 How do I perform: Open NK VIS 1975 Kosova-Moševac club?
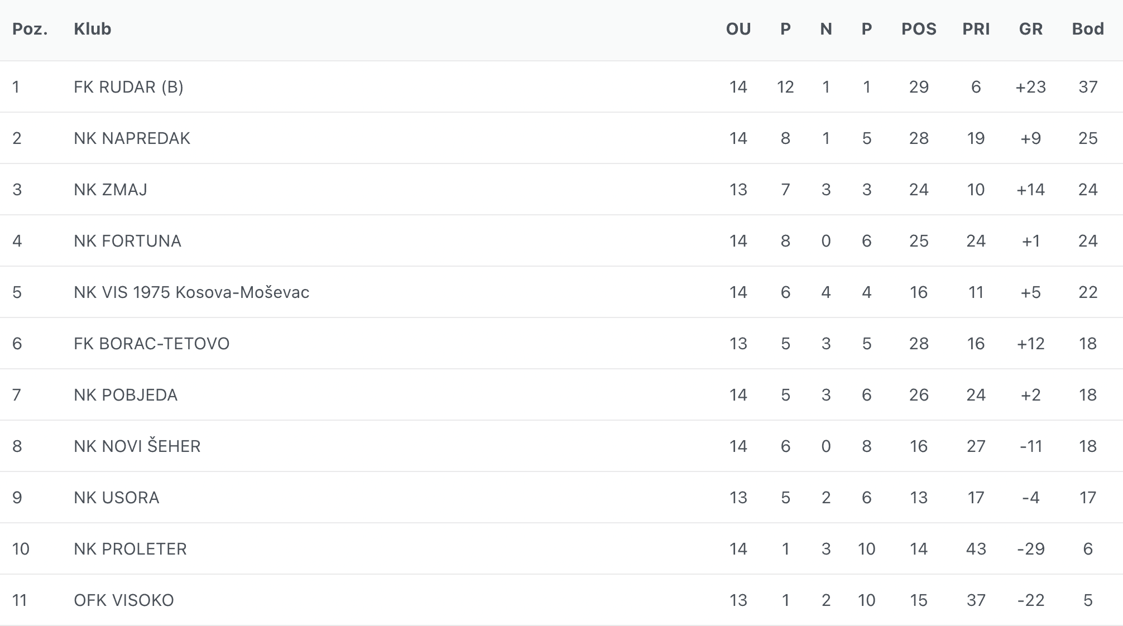191,292
